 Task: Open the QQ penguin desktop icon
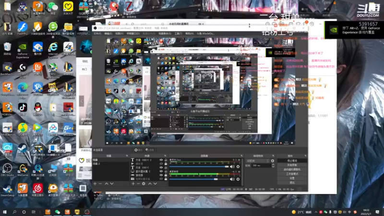pyautogui.click(x=38, y=108)
